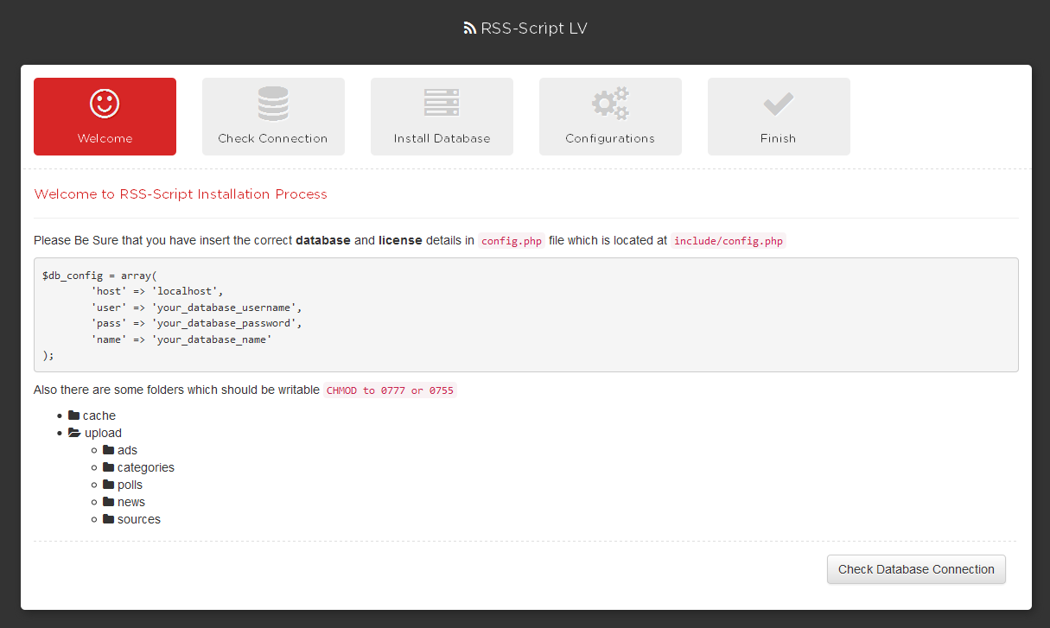Click the ads folder icon

pyautogui.click(x=109, y=450)
